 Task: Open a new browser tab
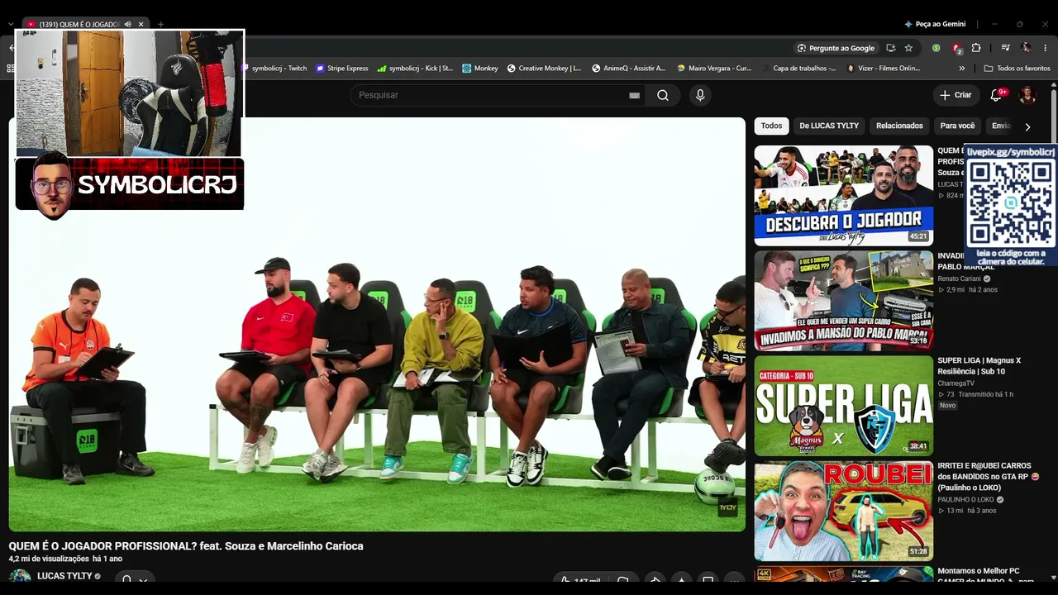pyautogui.click(x=160, y=24)
